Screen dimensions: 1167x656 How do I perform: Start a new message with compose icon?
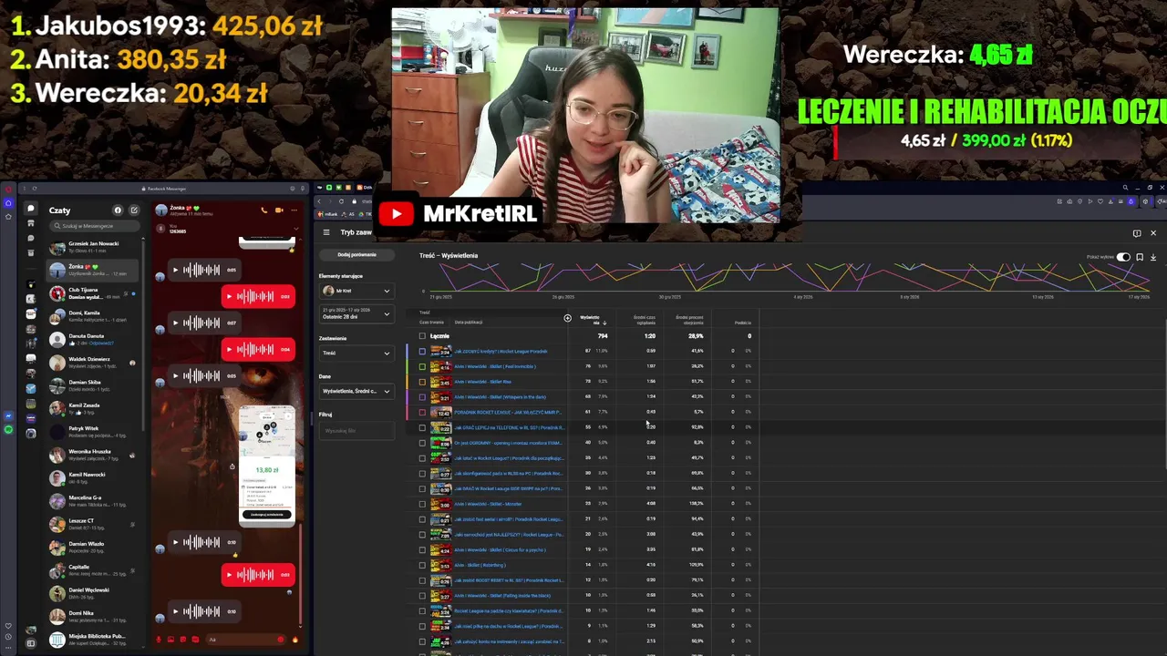point(134,210)
